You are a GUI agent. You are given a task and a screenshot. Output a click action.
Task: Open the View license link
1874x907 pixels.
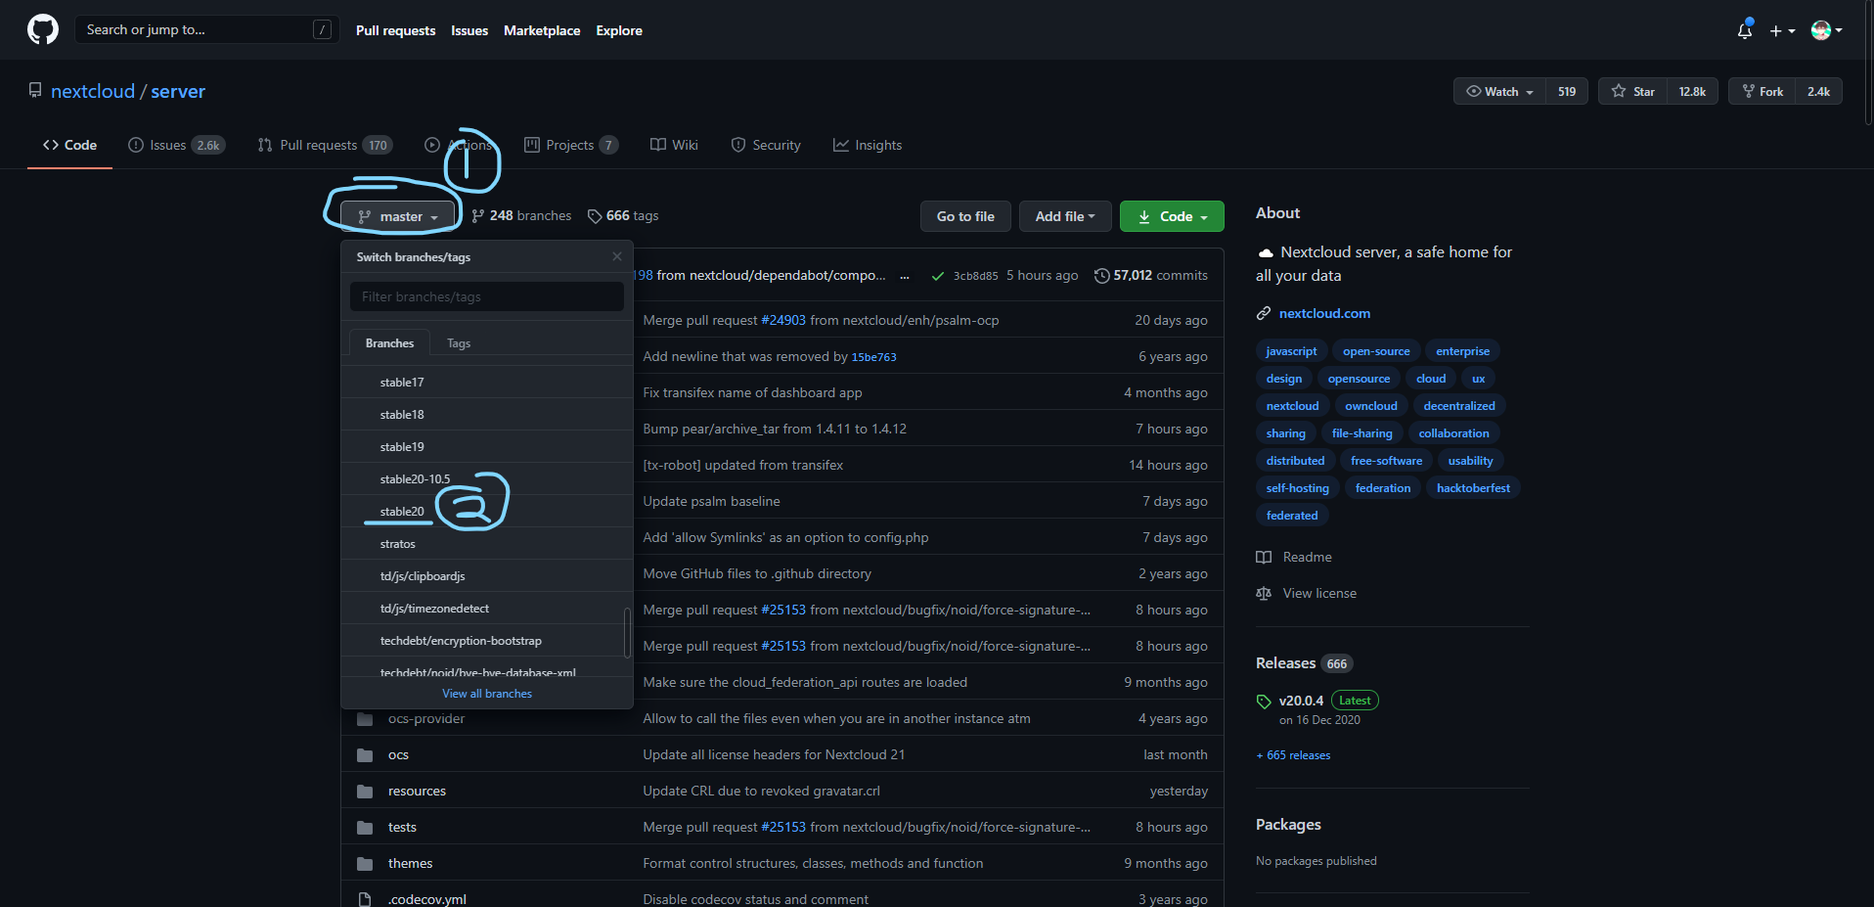pos(1307,593)
